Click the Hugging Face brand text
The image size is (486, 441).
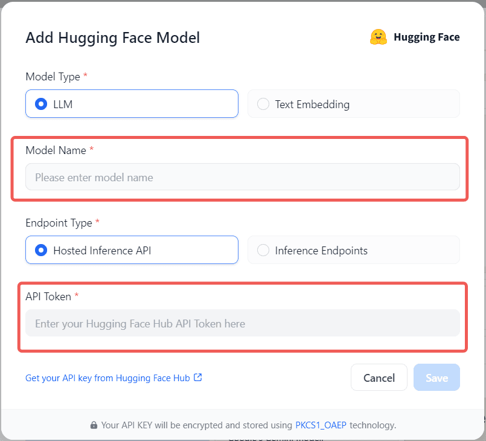coord(426,37)
